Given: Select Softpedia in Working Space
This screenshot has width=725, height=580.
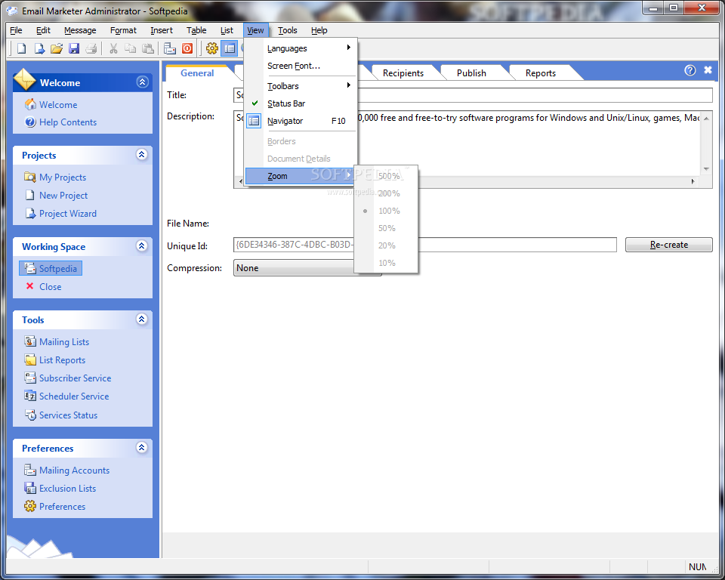Looking at the screenshot, I should point(51,268).
